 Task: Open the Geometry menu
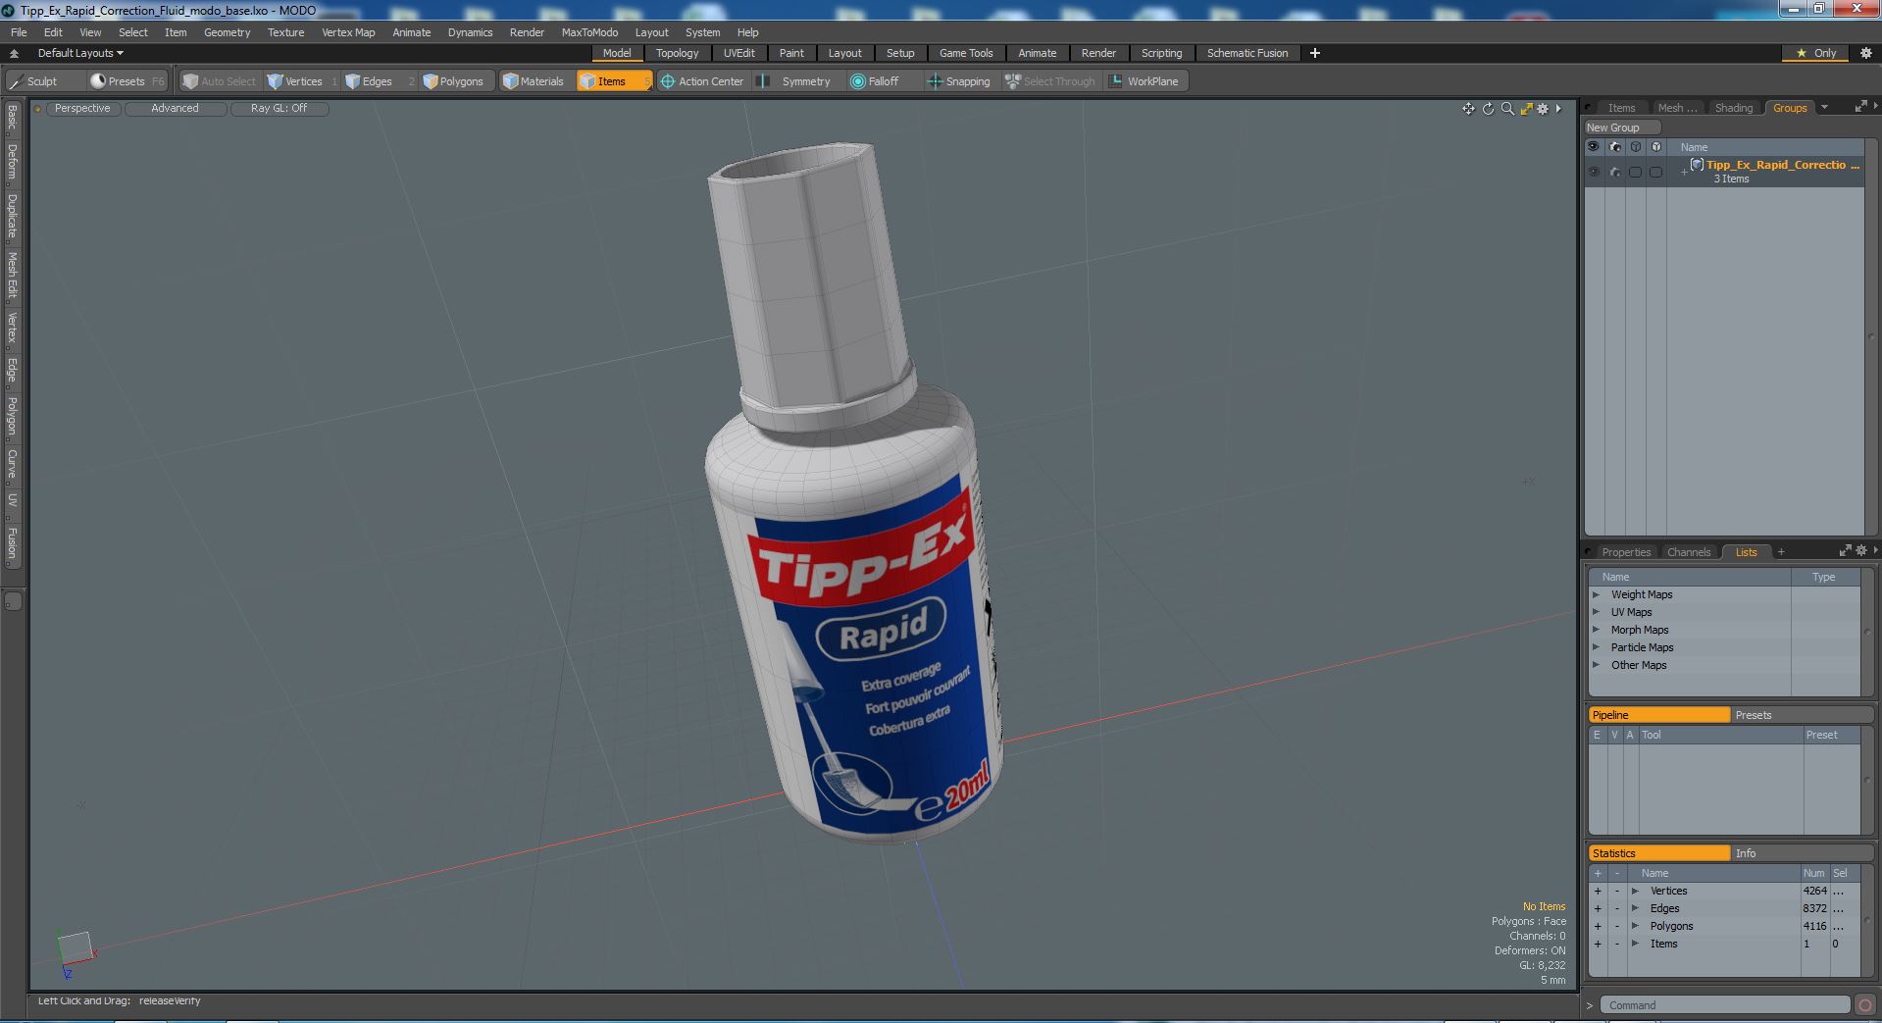[x=227, y=32]
